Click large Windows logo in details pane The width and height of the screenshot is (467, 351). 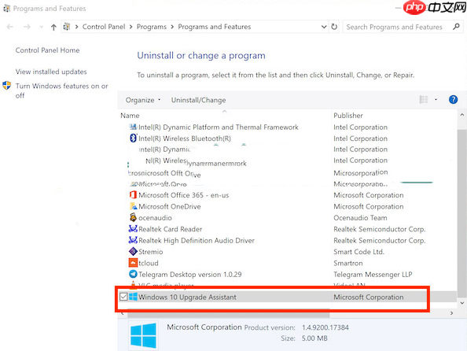143,335
